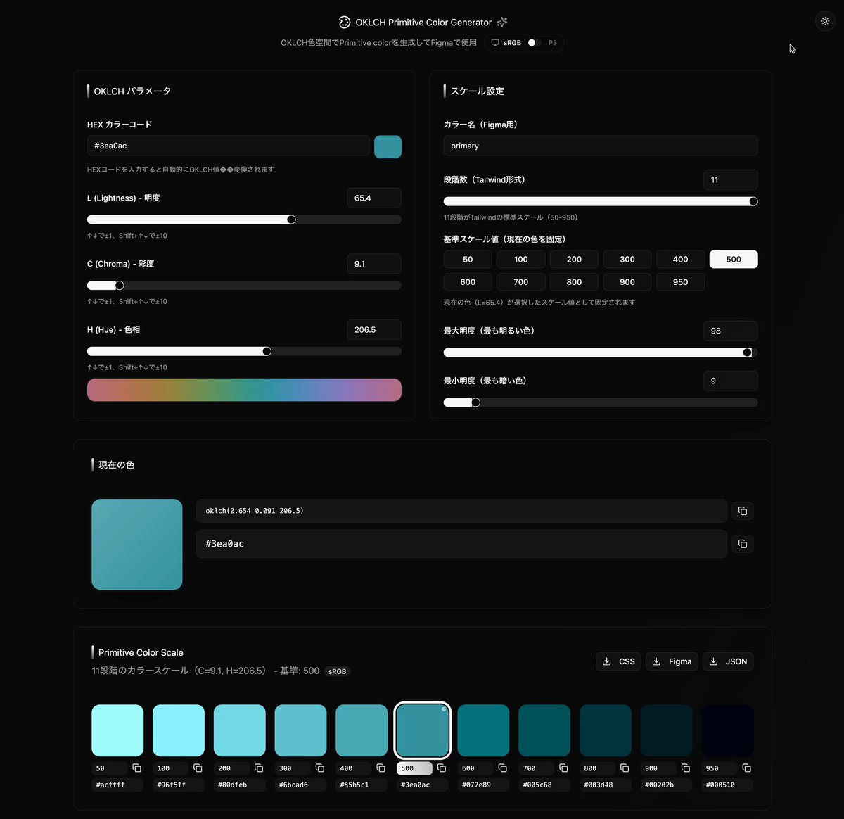Viewport: 844px width, 819px height.
Task: Toggle the sRGB / P3 color space switch
Action: (535, 43)
